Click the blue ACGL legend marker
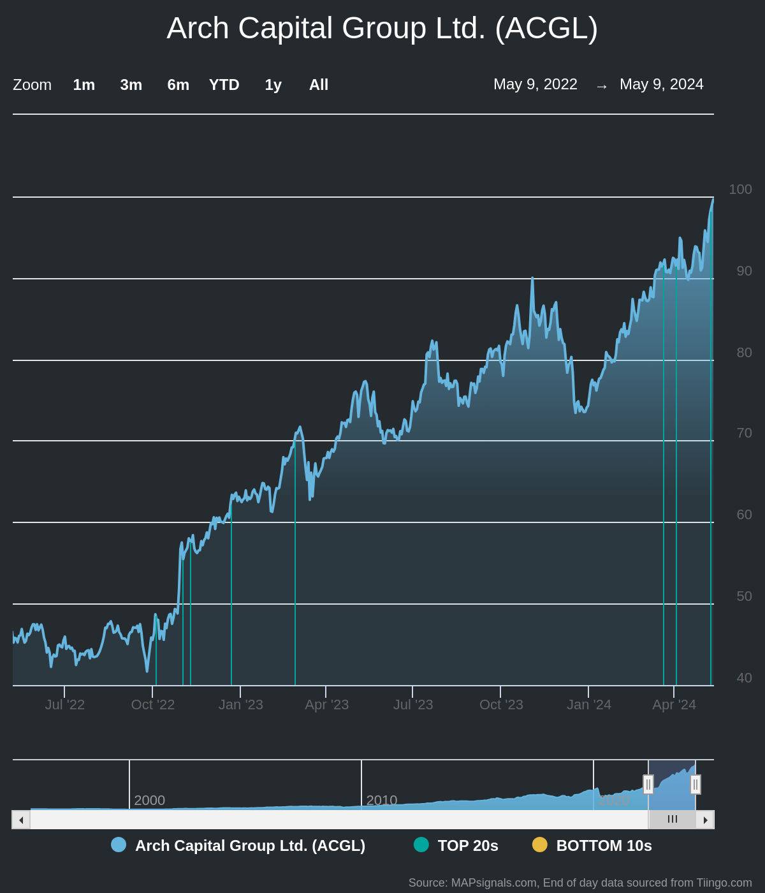This screenshot has height=893, width=765. (119, 845)
